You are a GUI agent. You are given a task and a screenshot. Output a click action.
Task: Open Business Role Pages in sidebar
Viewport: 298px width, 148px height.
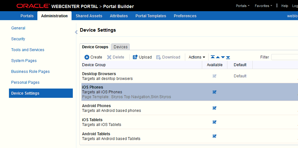coord(30,71)
